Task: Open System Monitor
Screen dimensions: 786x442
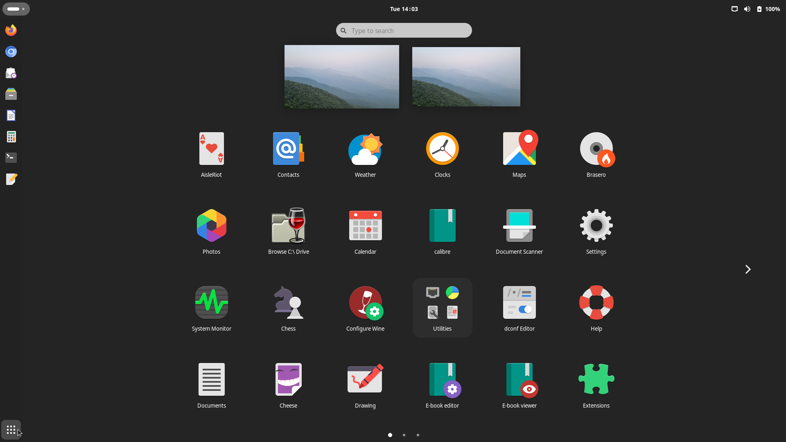Action: click(211, 308)
